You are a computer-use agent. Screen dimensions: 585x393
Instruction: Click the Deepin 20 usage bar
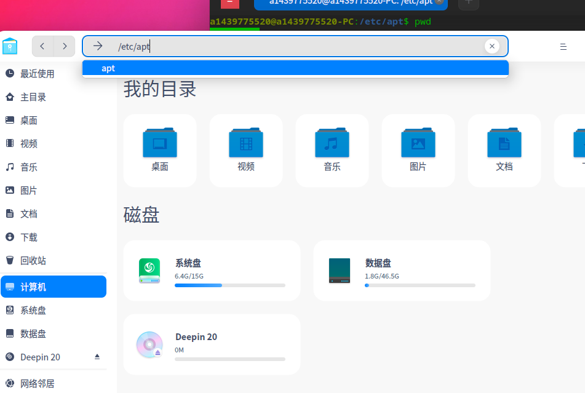[x=230, y=359]
